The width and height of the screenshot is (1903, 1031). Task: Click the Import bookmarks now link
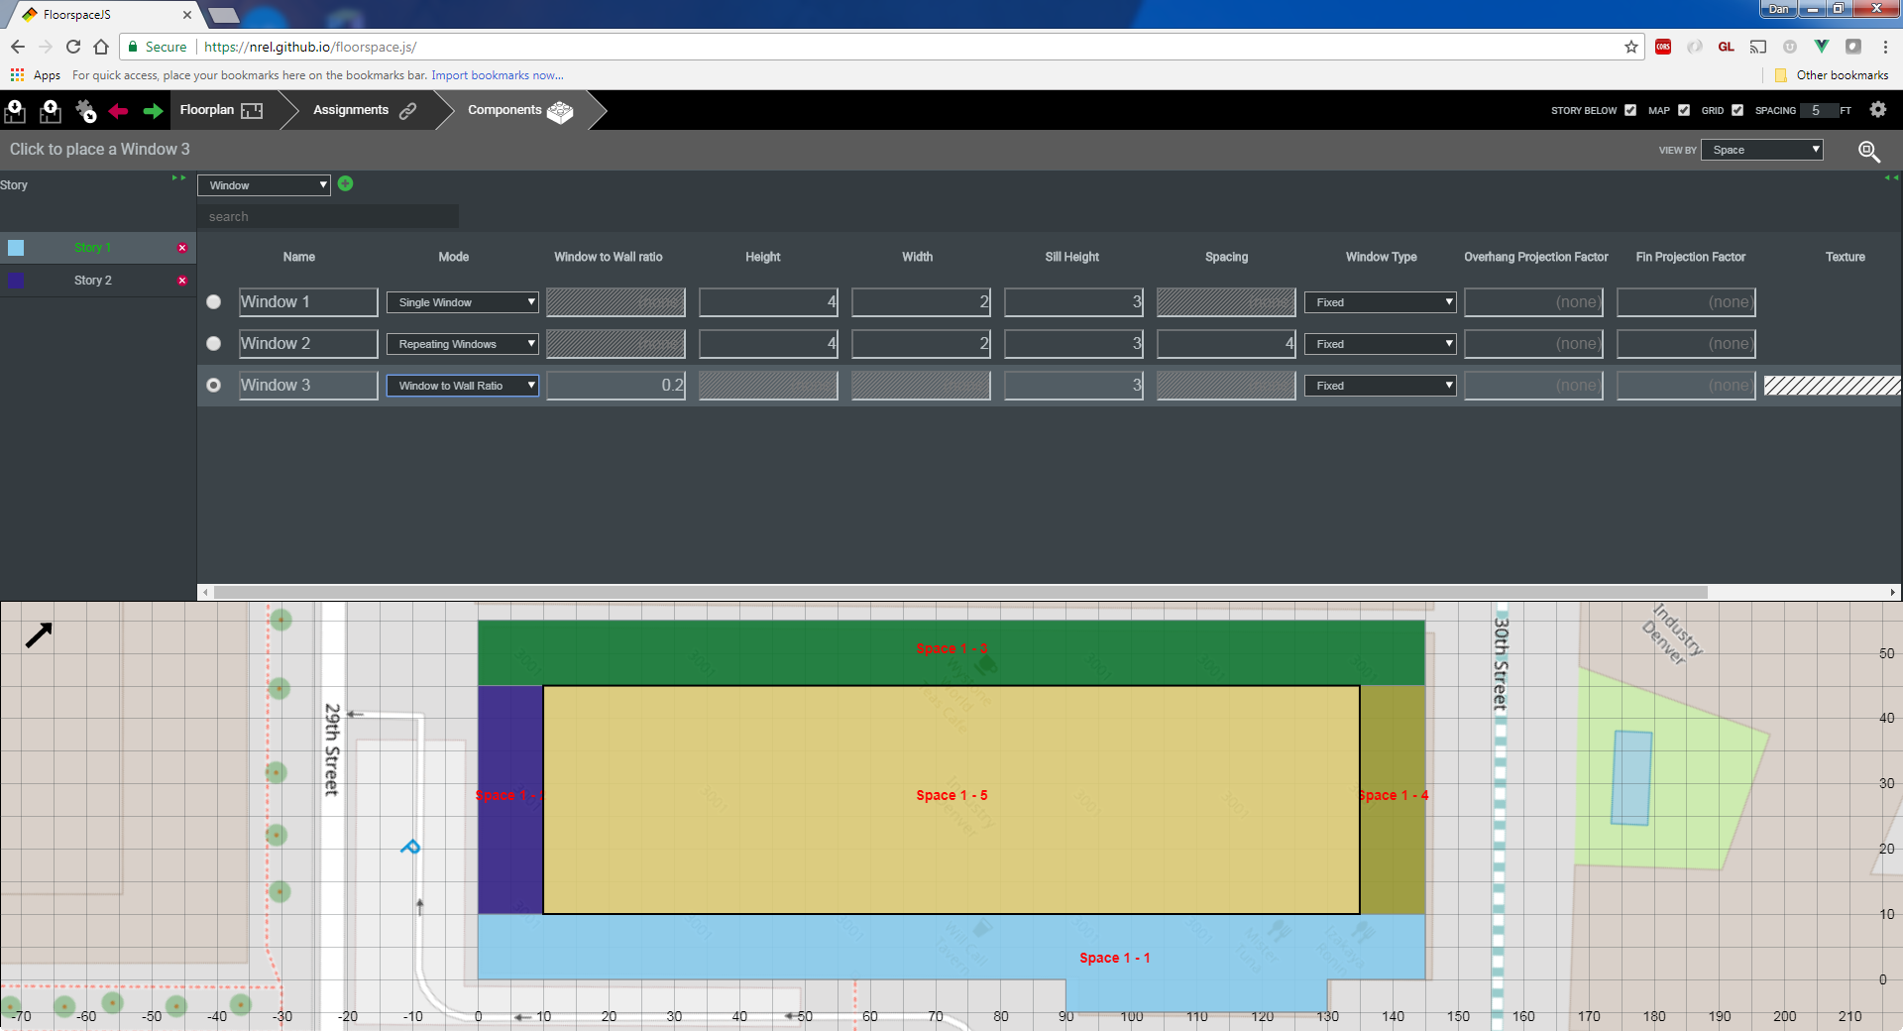click(x=497, y=75)
